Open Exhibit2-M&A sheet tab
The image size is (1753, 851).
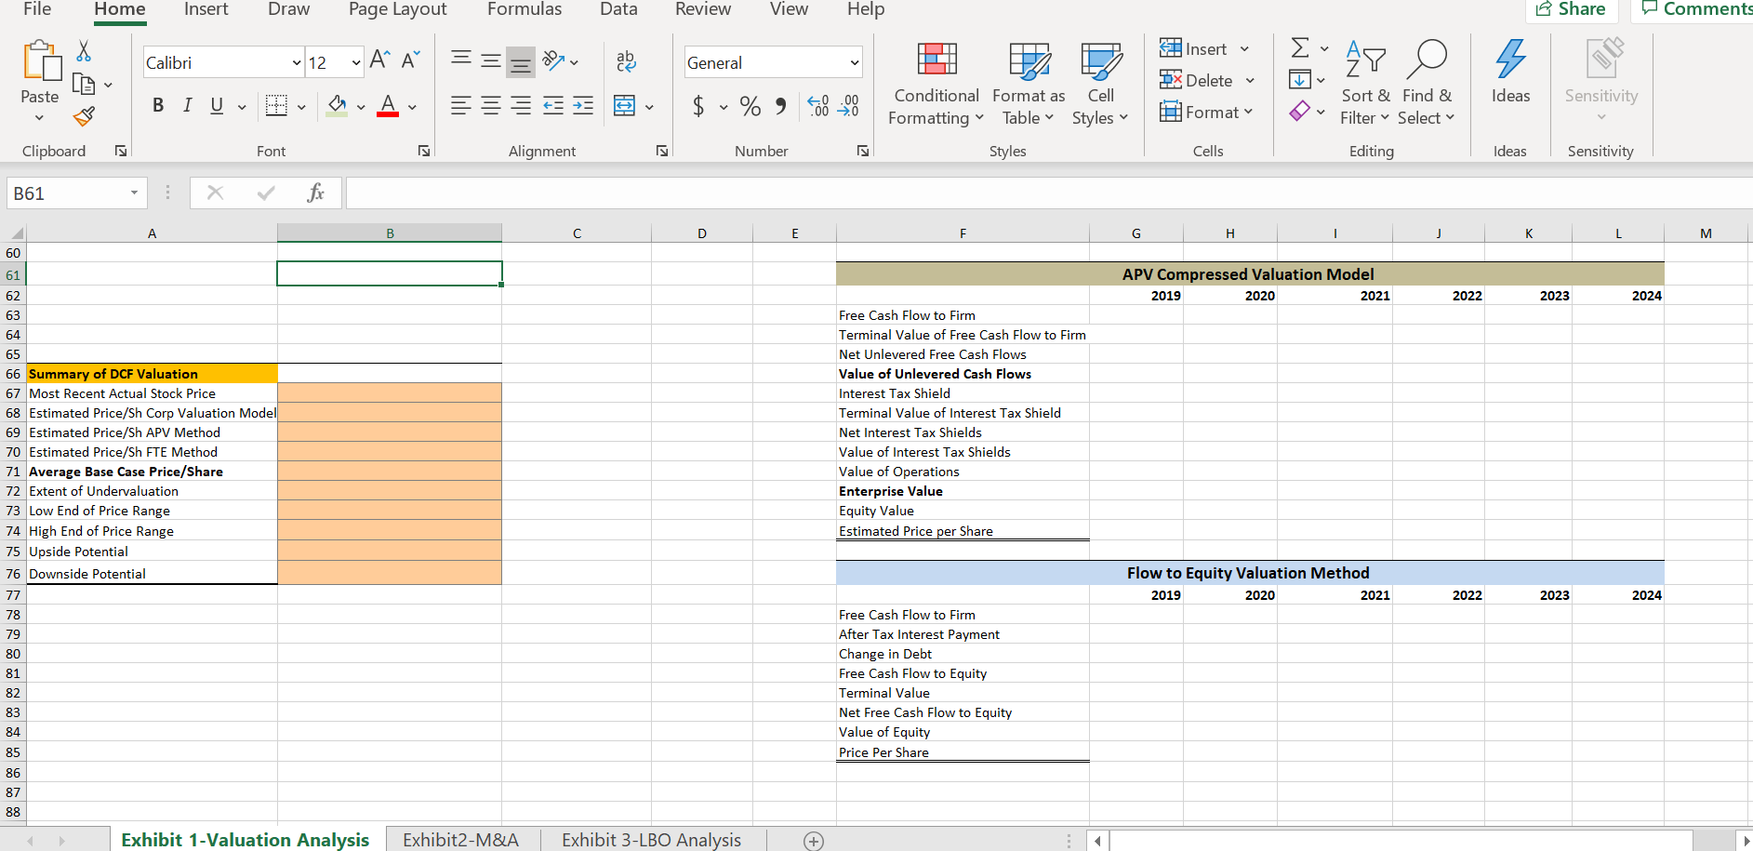(x=460, y=840)
